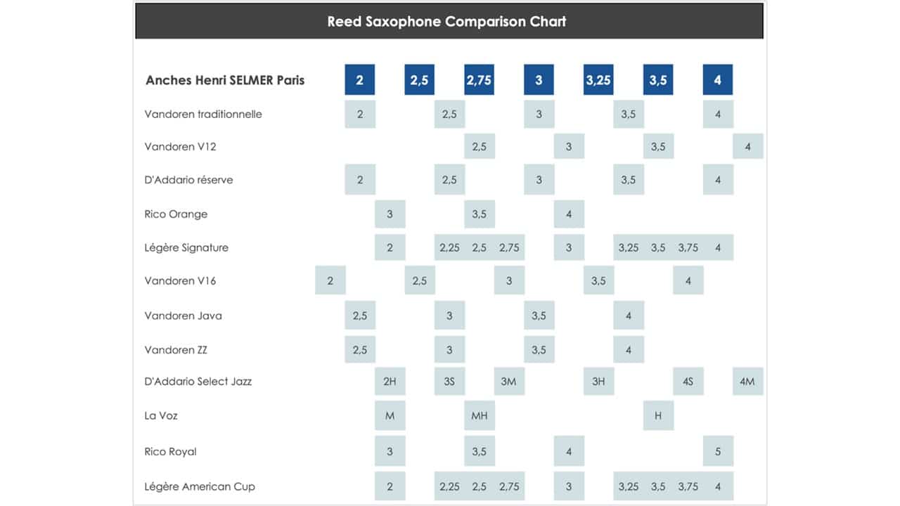900x506 pixels.
Task: Click the Vandoren Java row label
Action: [x=183, y=316]
